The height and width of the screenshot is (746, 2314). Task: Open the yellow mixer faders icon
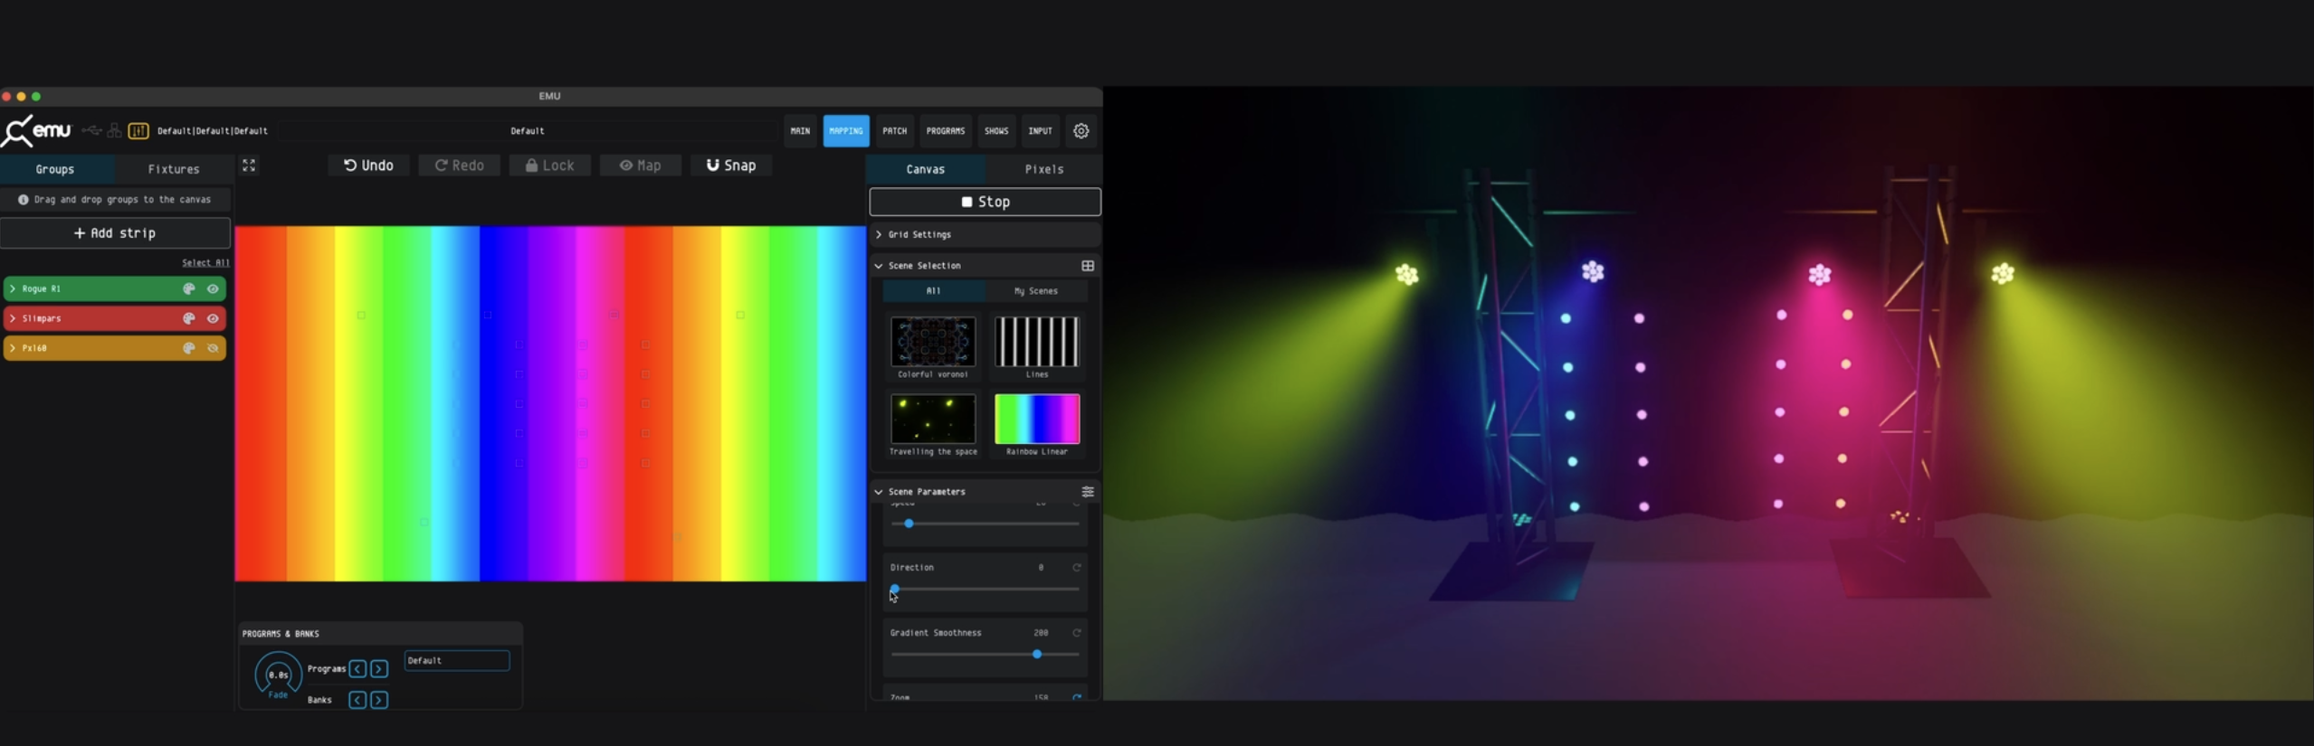coord(138,131)
